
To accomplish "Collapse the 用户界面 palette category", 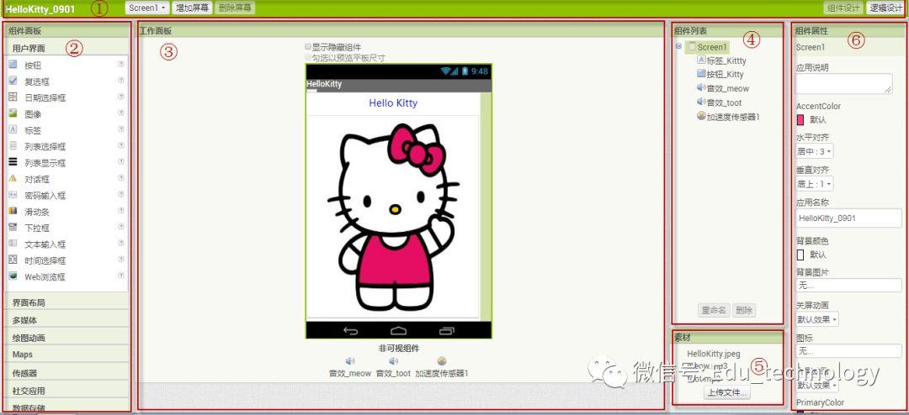I will [x=67, y=48].
